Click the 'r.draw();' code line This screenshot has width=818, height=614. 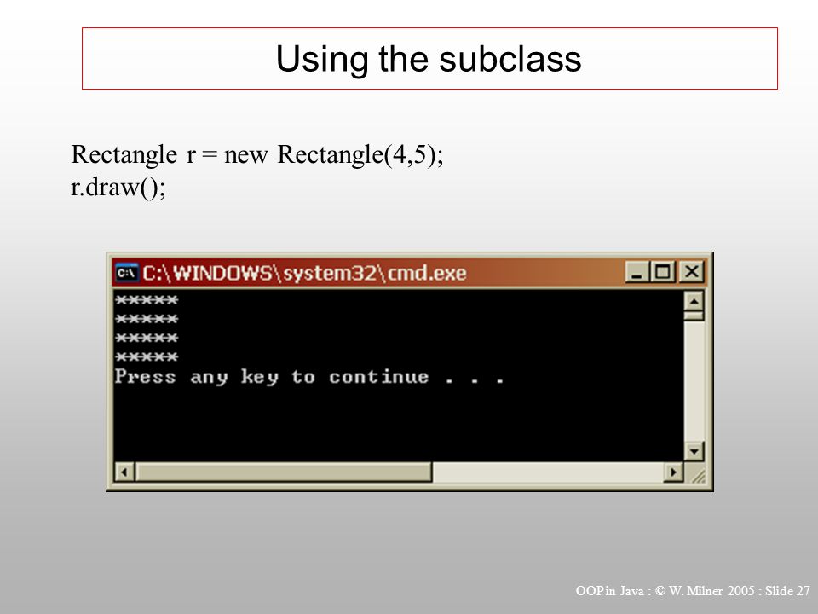pyautogui.click(x=118, y=188)
